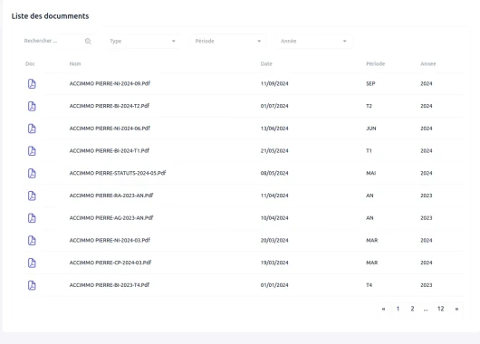Click the Période column header
480x344 pixels.
pos(375,63)
